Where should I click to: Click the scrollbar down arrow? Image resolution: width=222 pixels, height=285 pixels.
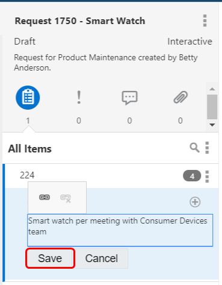pyautogui.click(x=212, y=125)
